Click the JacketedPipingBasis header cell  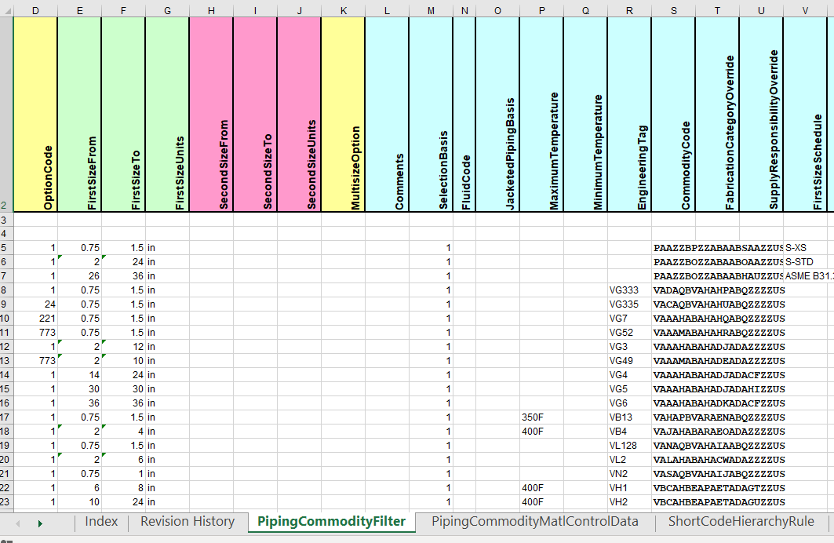(x=497, y=115)
